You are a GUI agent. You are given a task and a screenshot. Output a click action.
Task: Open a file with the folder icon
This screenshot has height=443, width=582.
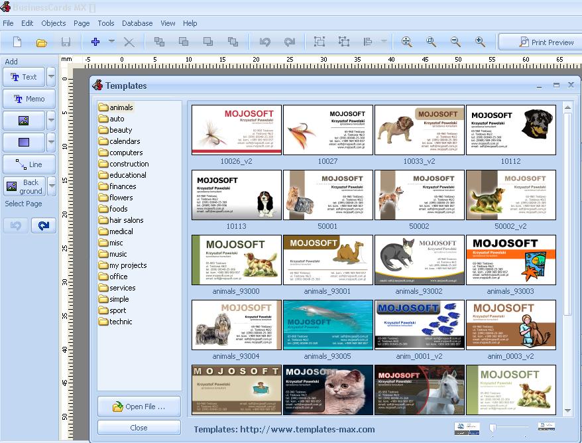tap(42, 42)
